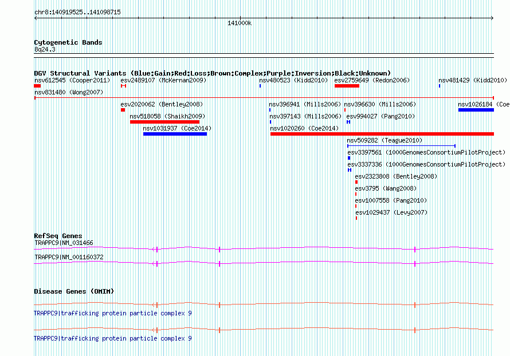This screenshot has height=356, width=510.
Task: Open the second TRAPPC9 trafficking protein OMIM link
Action: click(113, 338)
